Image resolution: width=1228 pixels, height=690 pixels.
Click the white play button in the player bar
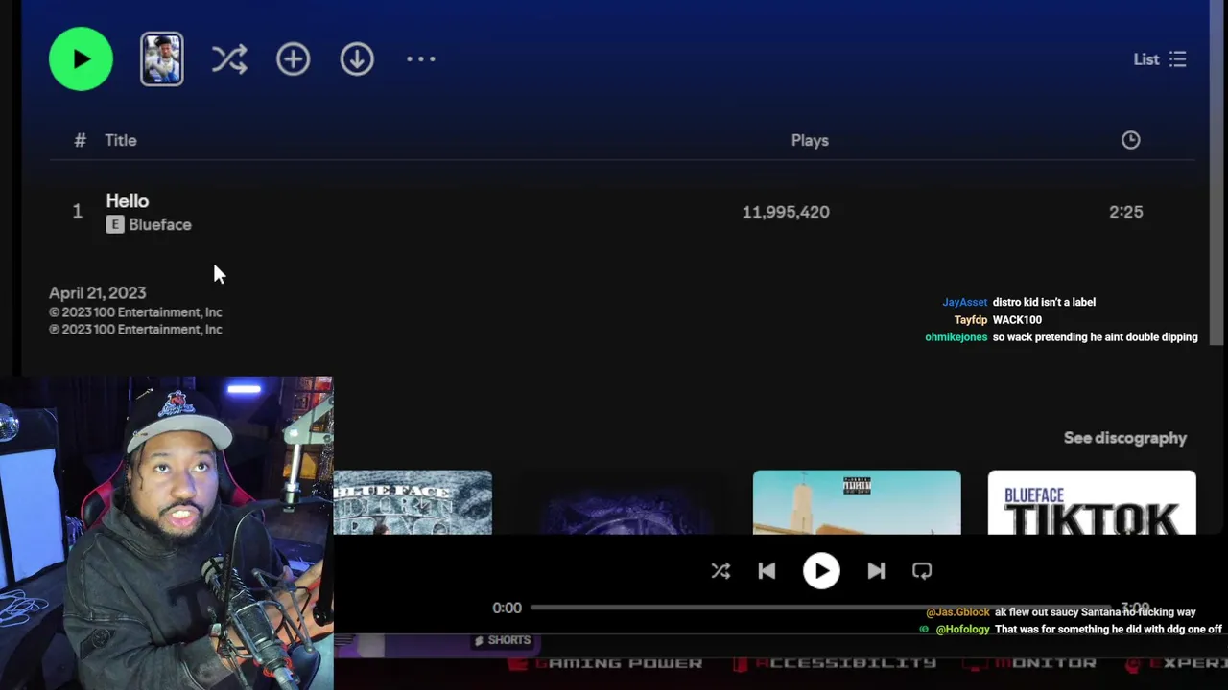click(x=821, y=571)
